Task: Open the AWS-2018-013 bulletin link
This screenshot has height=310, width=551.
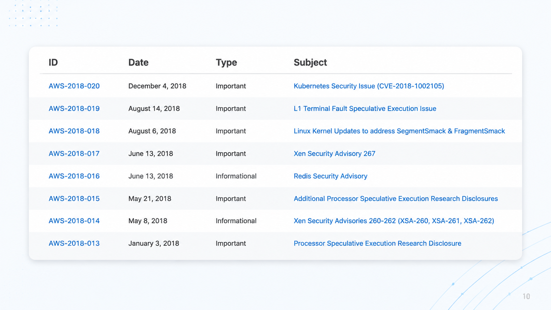Action: (74, 243)
